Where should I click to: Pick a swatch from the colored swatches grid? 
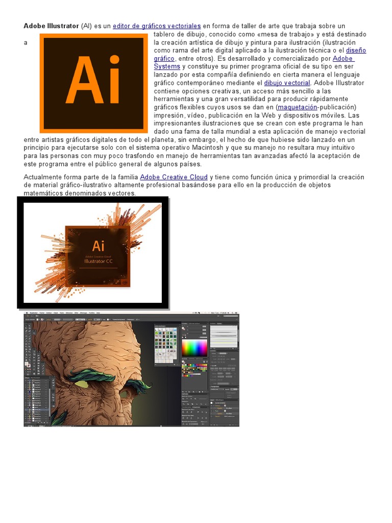[x=194, y=370]
